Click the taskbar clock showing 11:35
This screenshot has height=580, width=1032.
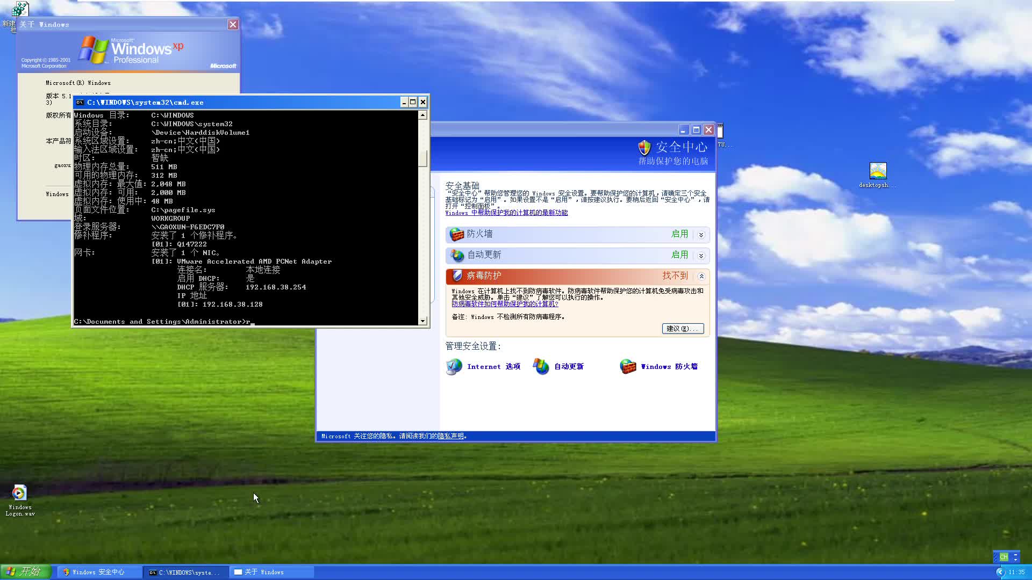[x=1016, y=572]
